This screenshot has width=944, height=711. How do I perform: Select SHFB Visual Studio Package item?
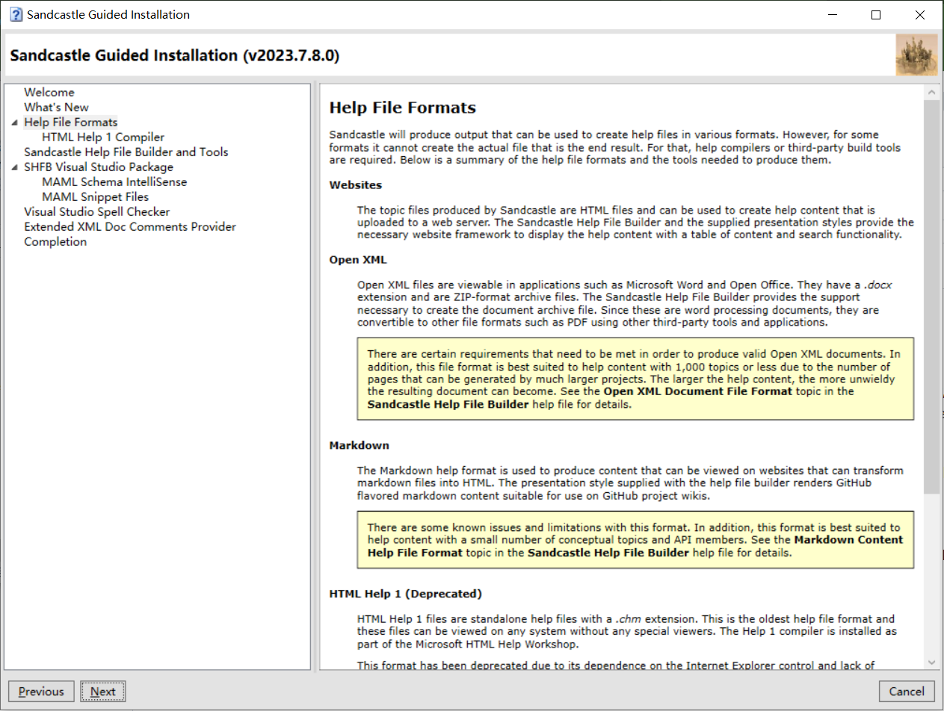pos(99,167)
